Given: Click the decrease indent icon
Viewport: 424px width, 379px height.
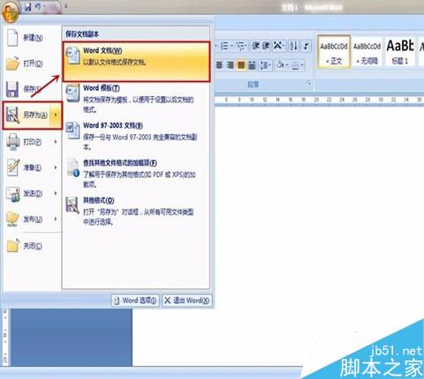Looking at the screenshot, I should coord(256,46).
